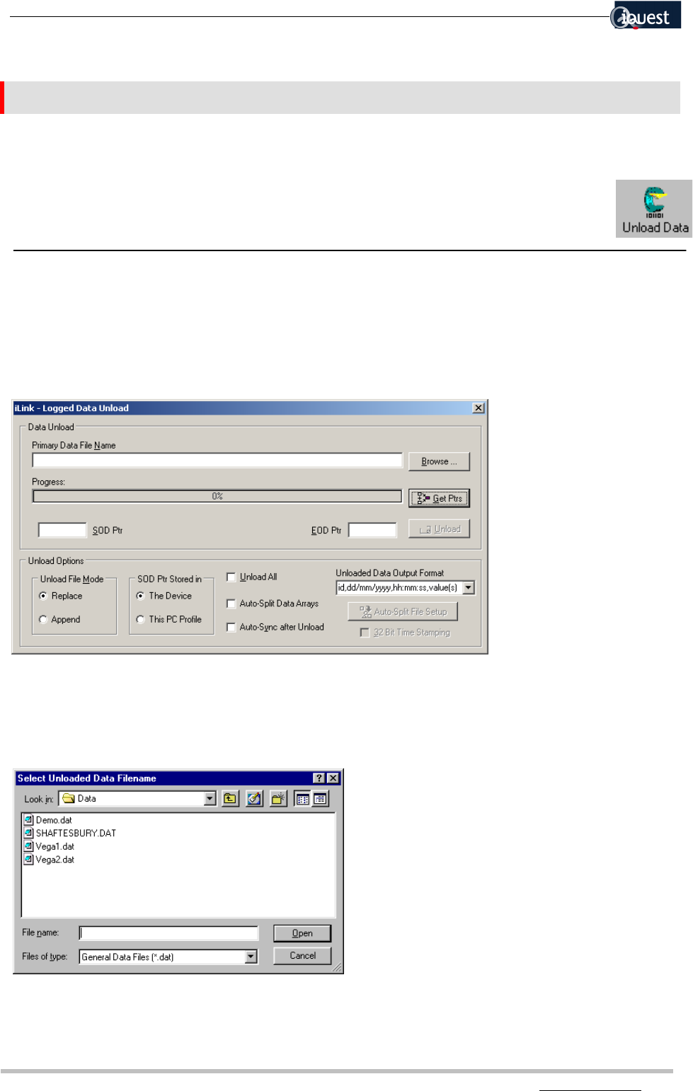Viewport: 693px width, 1091px height.
Task: Expand the Look in folder dropdown
Action: (210, 799)
